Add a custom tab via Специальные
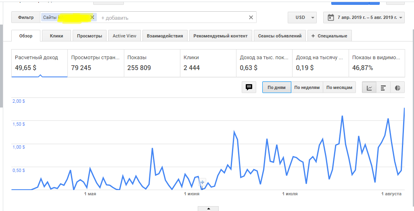 click(x=329, y=36)
